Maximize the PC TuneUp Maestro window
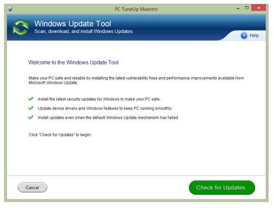 (247, 8)
